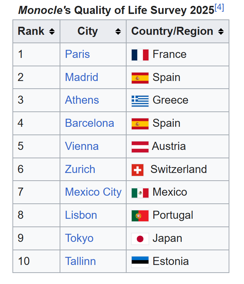
Task: Open the Mexico City link
Action: click(93, 192)
